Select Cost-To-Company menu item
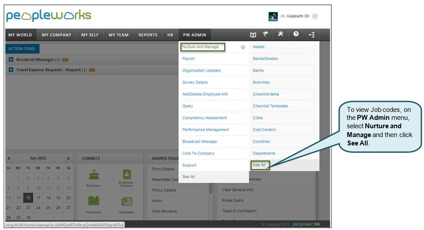 tap(199, 153)
